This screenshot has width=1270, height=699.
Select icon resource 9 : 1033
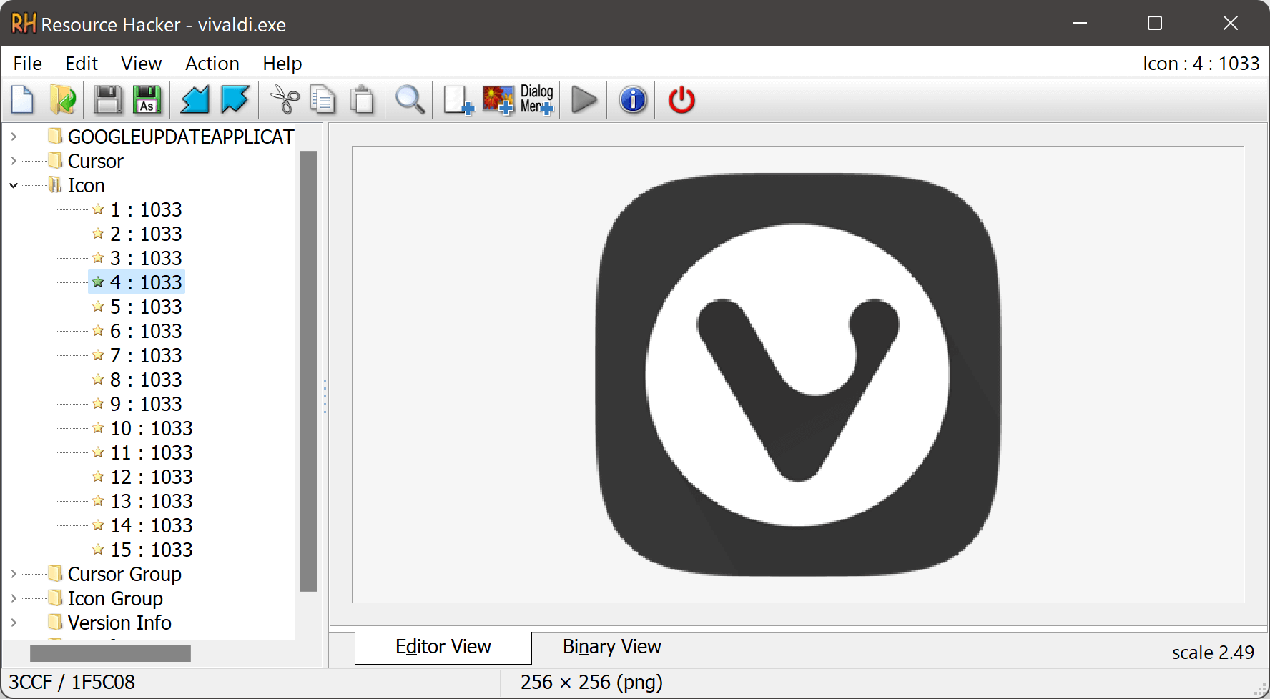[x=146, y=404]
